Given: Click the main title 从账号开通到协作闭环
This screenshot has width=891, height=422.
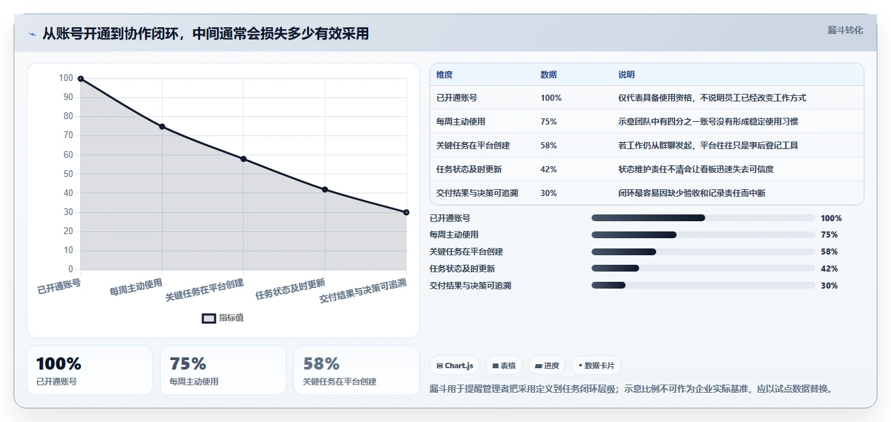Looking at the screenshot, I should (206, 34).
